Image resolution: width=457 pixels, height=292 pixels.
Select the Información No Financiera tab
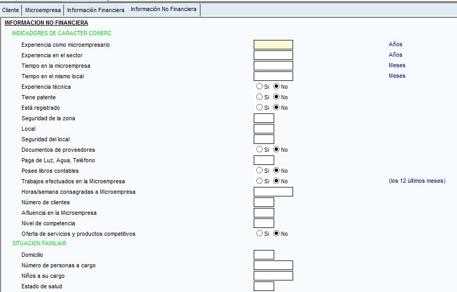coord(163,9)
